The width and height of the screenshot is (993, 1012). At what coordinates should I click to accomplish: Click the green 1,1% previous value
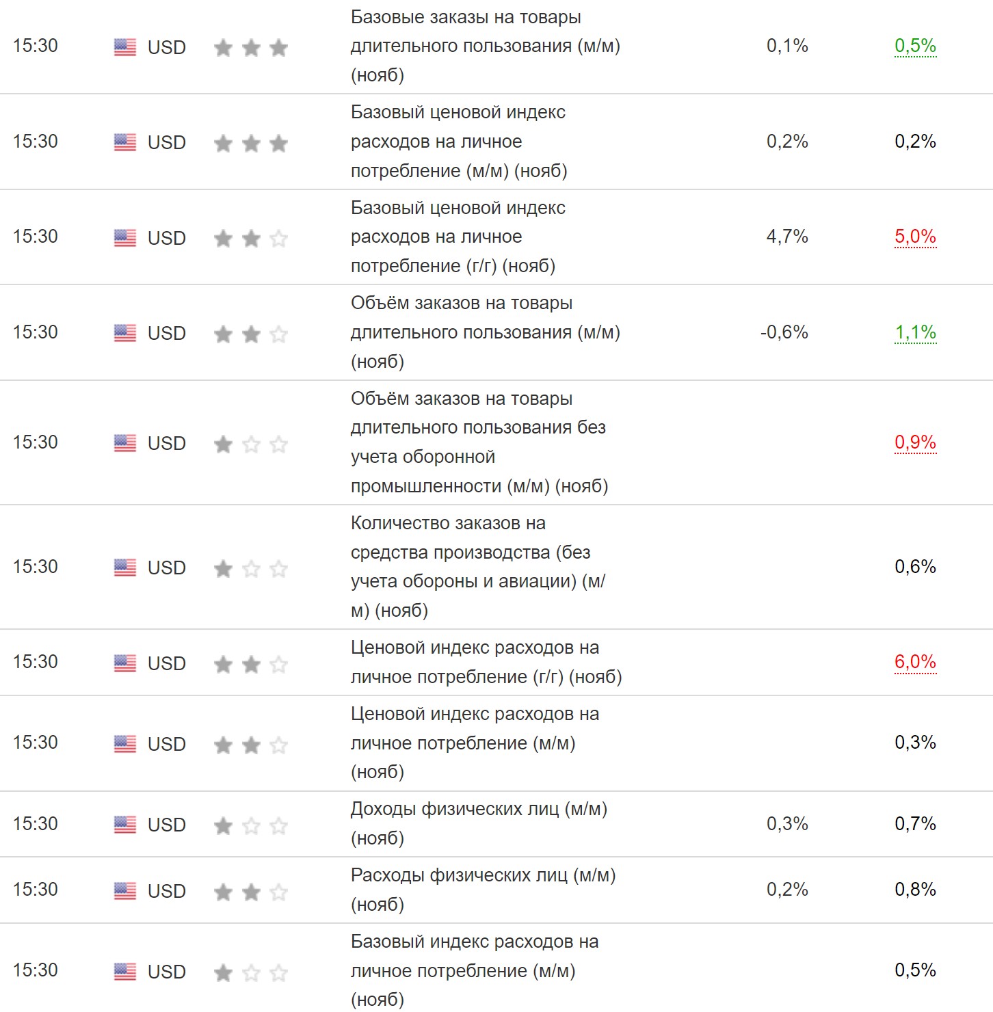[915, 332]
